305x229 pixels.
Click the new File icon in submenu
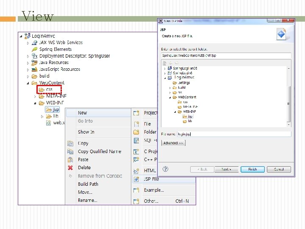[x=136, y=124]
